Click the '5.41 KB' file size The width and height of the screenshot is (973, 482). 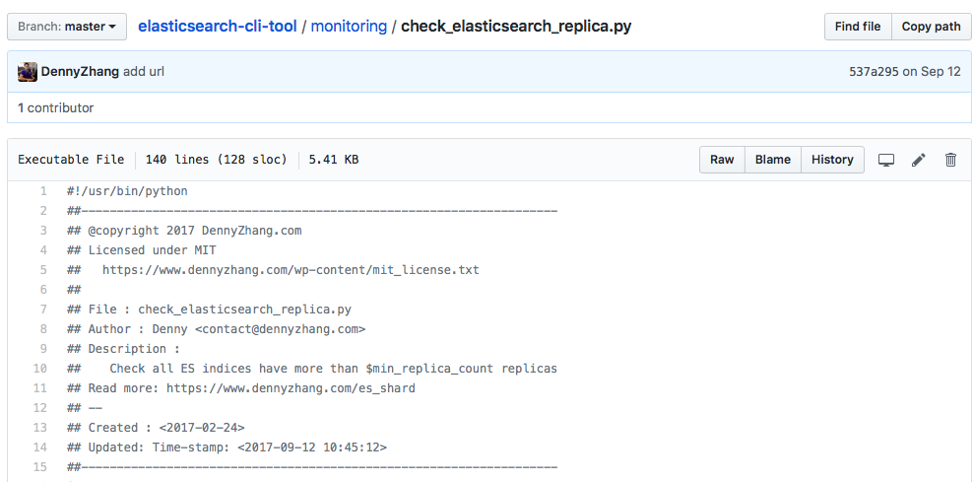tap(333, 160)
